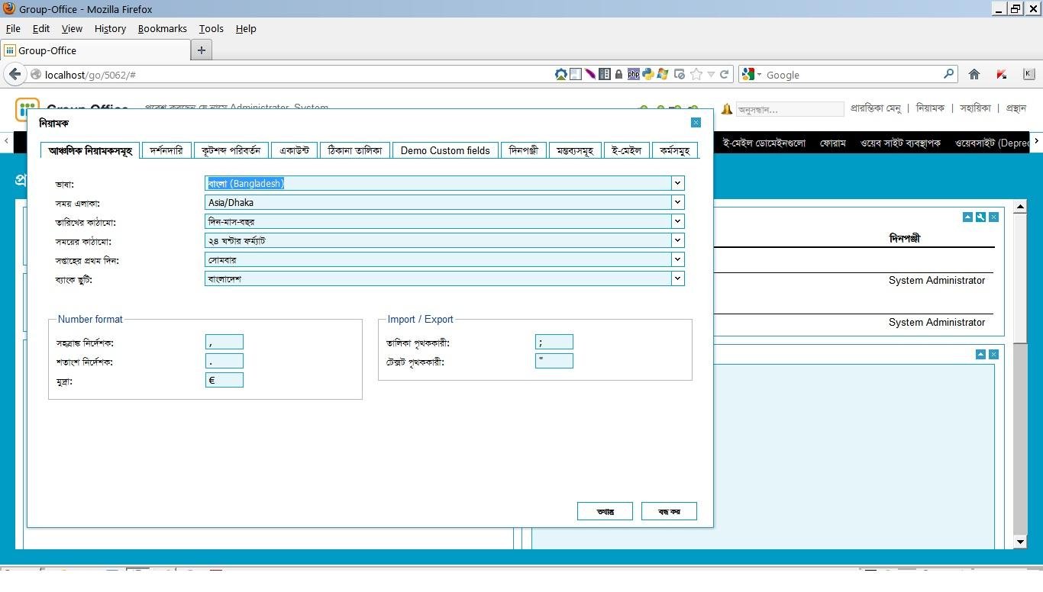This screenshot has width=1043, height=592.
Task: Open the notification bell alert icon
Action: point(726,108)
